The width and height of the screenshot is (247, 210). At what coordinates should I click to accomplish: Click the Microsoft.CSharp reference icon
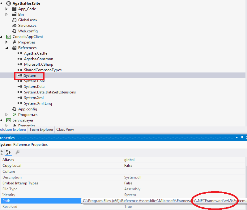click(x=20, y=64)
